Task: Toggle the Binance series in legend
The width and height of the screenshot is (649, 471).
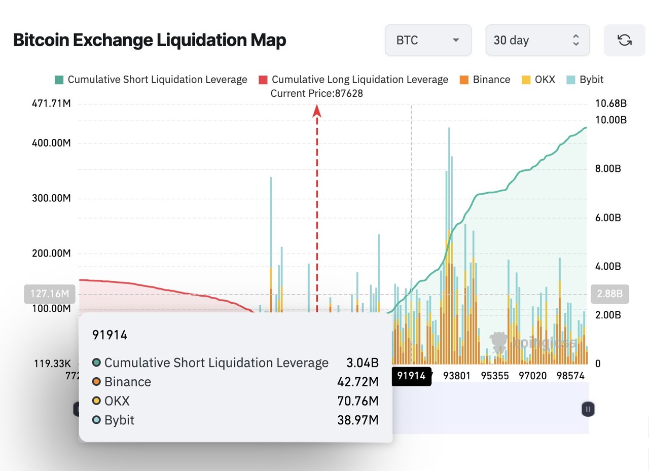Action: pos(485,80)
